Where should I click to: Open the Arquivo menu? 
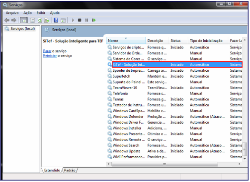click(12, 13)
